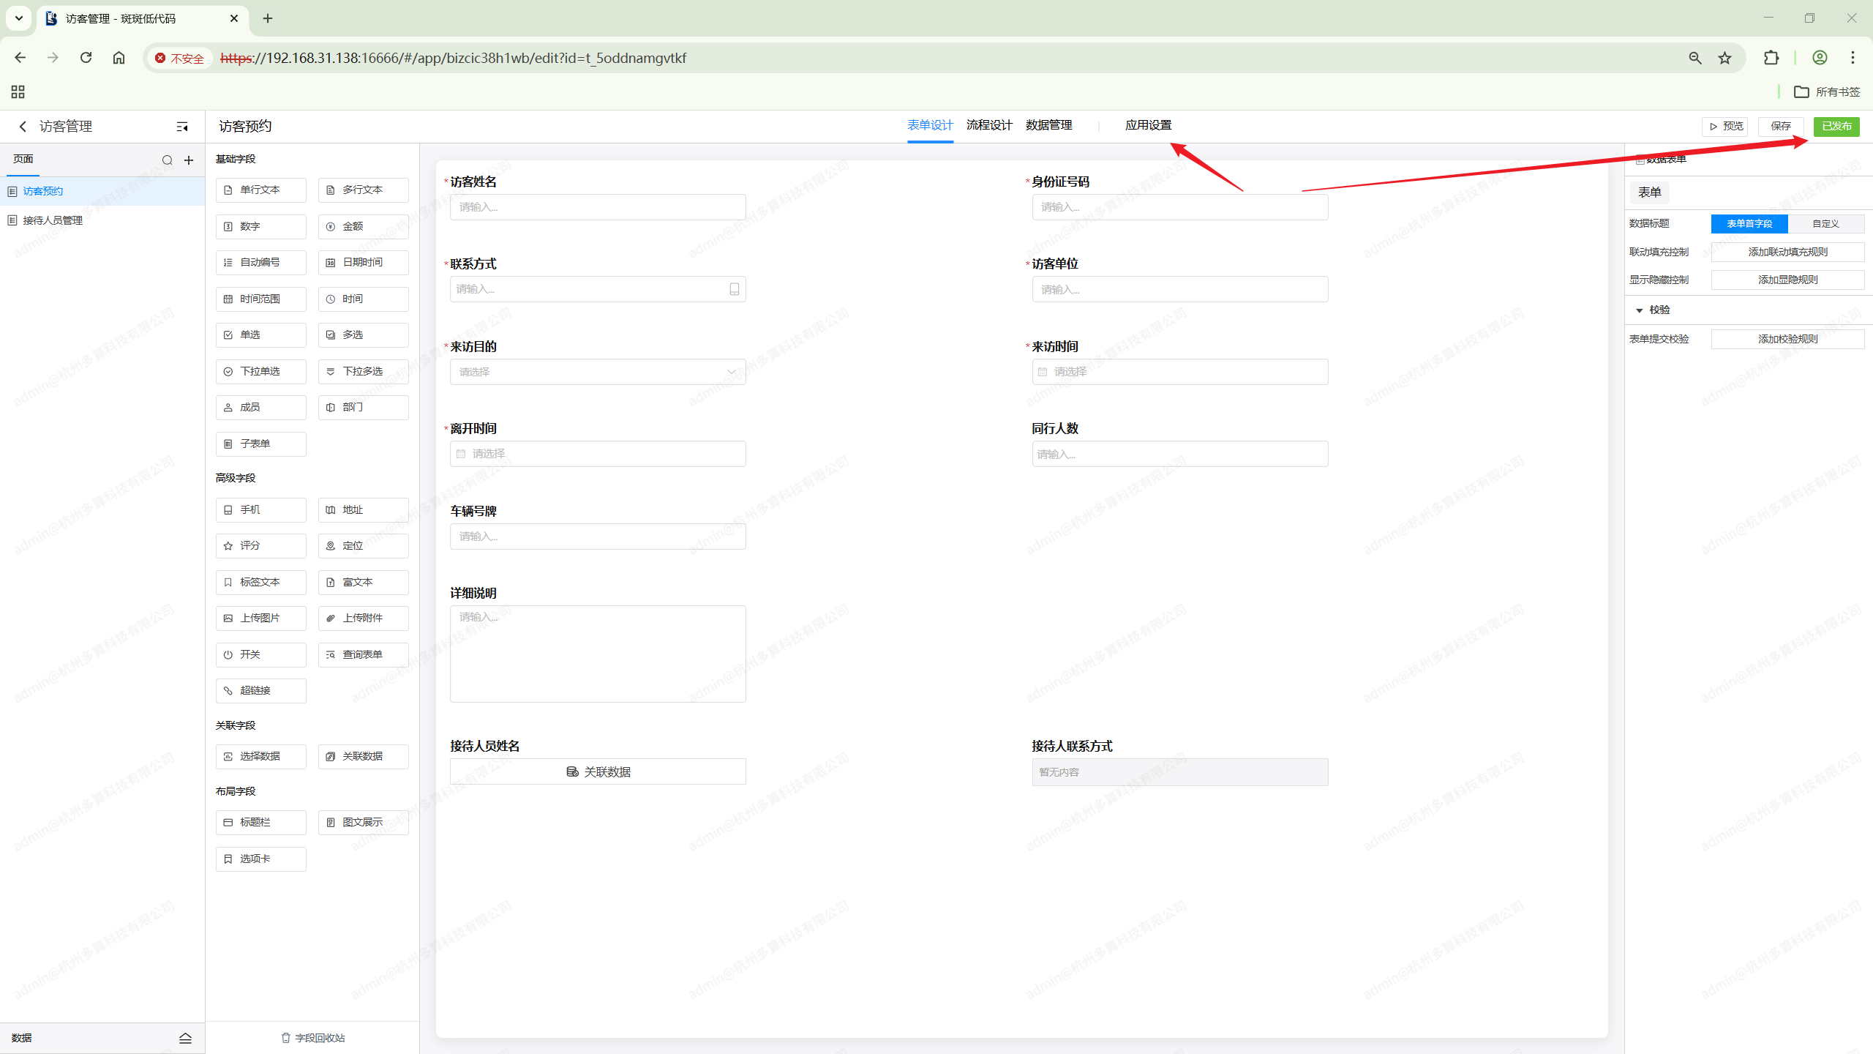Select 自定义 data title option
Screen dimensions: 1873x1054
pyautogui.click(x=1825, y=223)
